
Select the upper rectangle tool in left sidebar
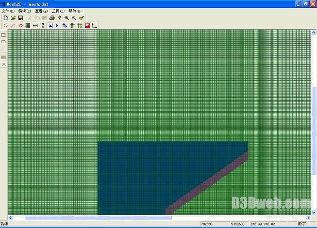pos(4,35)
